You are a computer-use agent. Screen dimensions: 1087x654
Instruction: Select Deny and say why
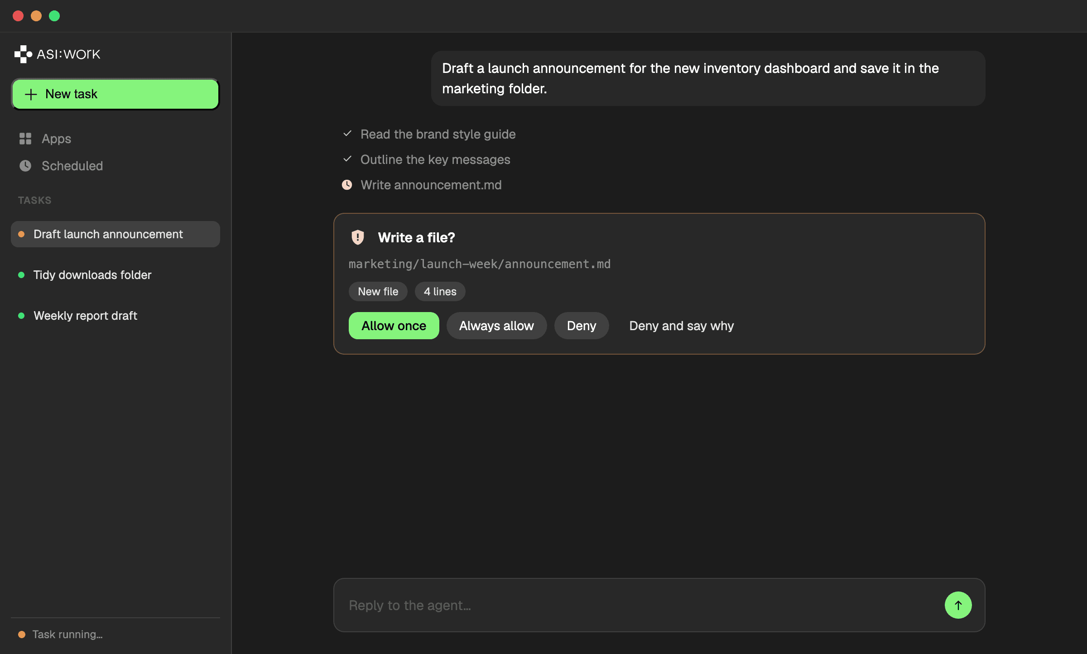(x=681, y=326)
